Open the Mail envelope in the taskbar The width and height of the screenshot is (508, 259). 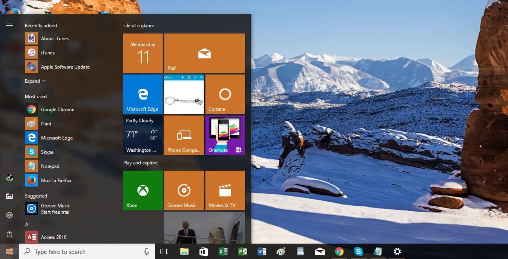click(x=320, y=252)
